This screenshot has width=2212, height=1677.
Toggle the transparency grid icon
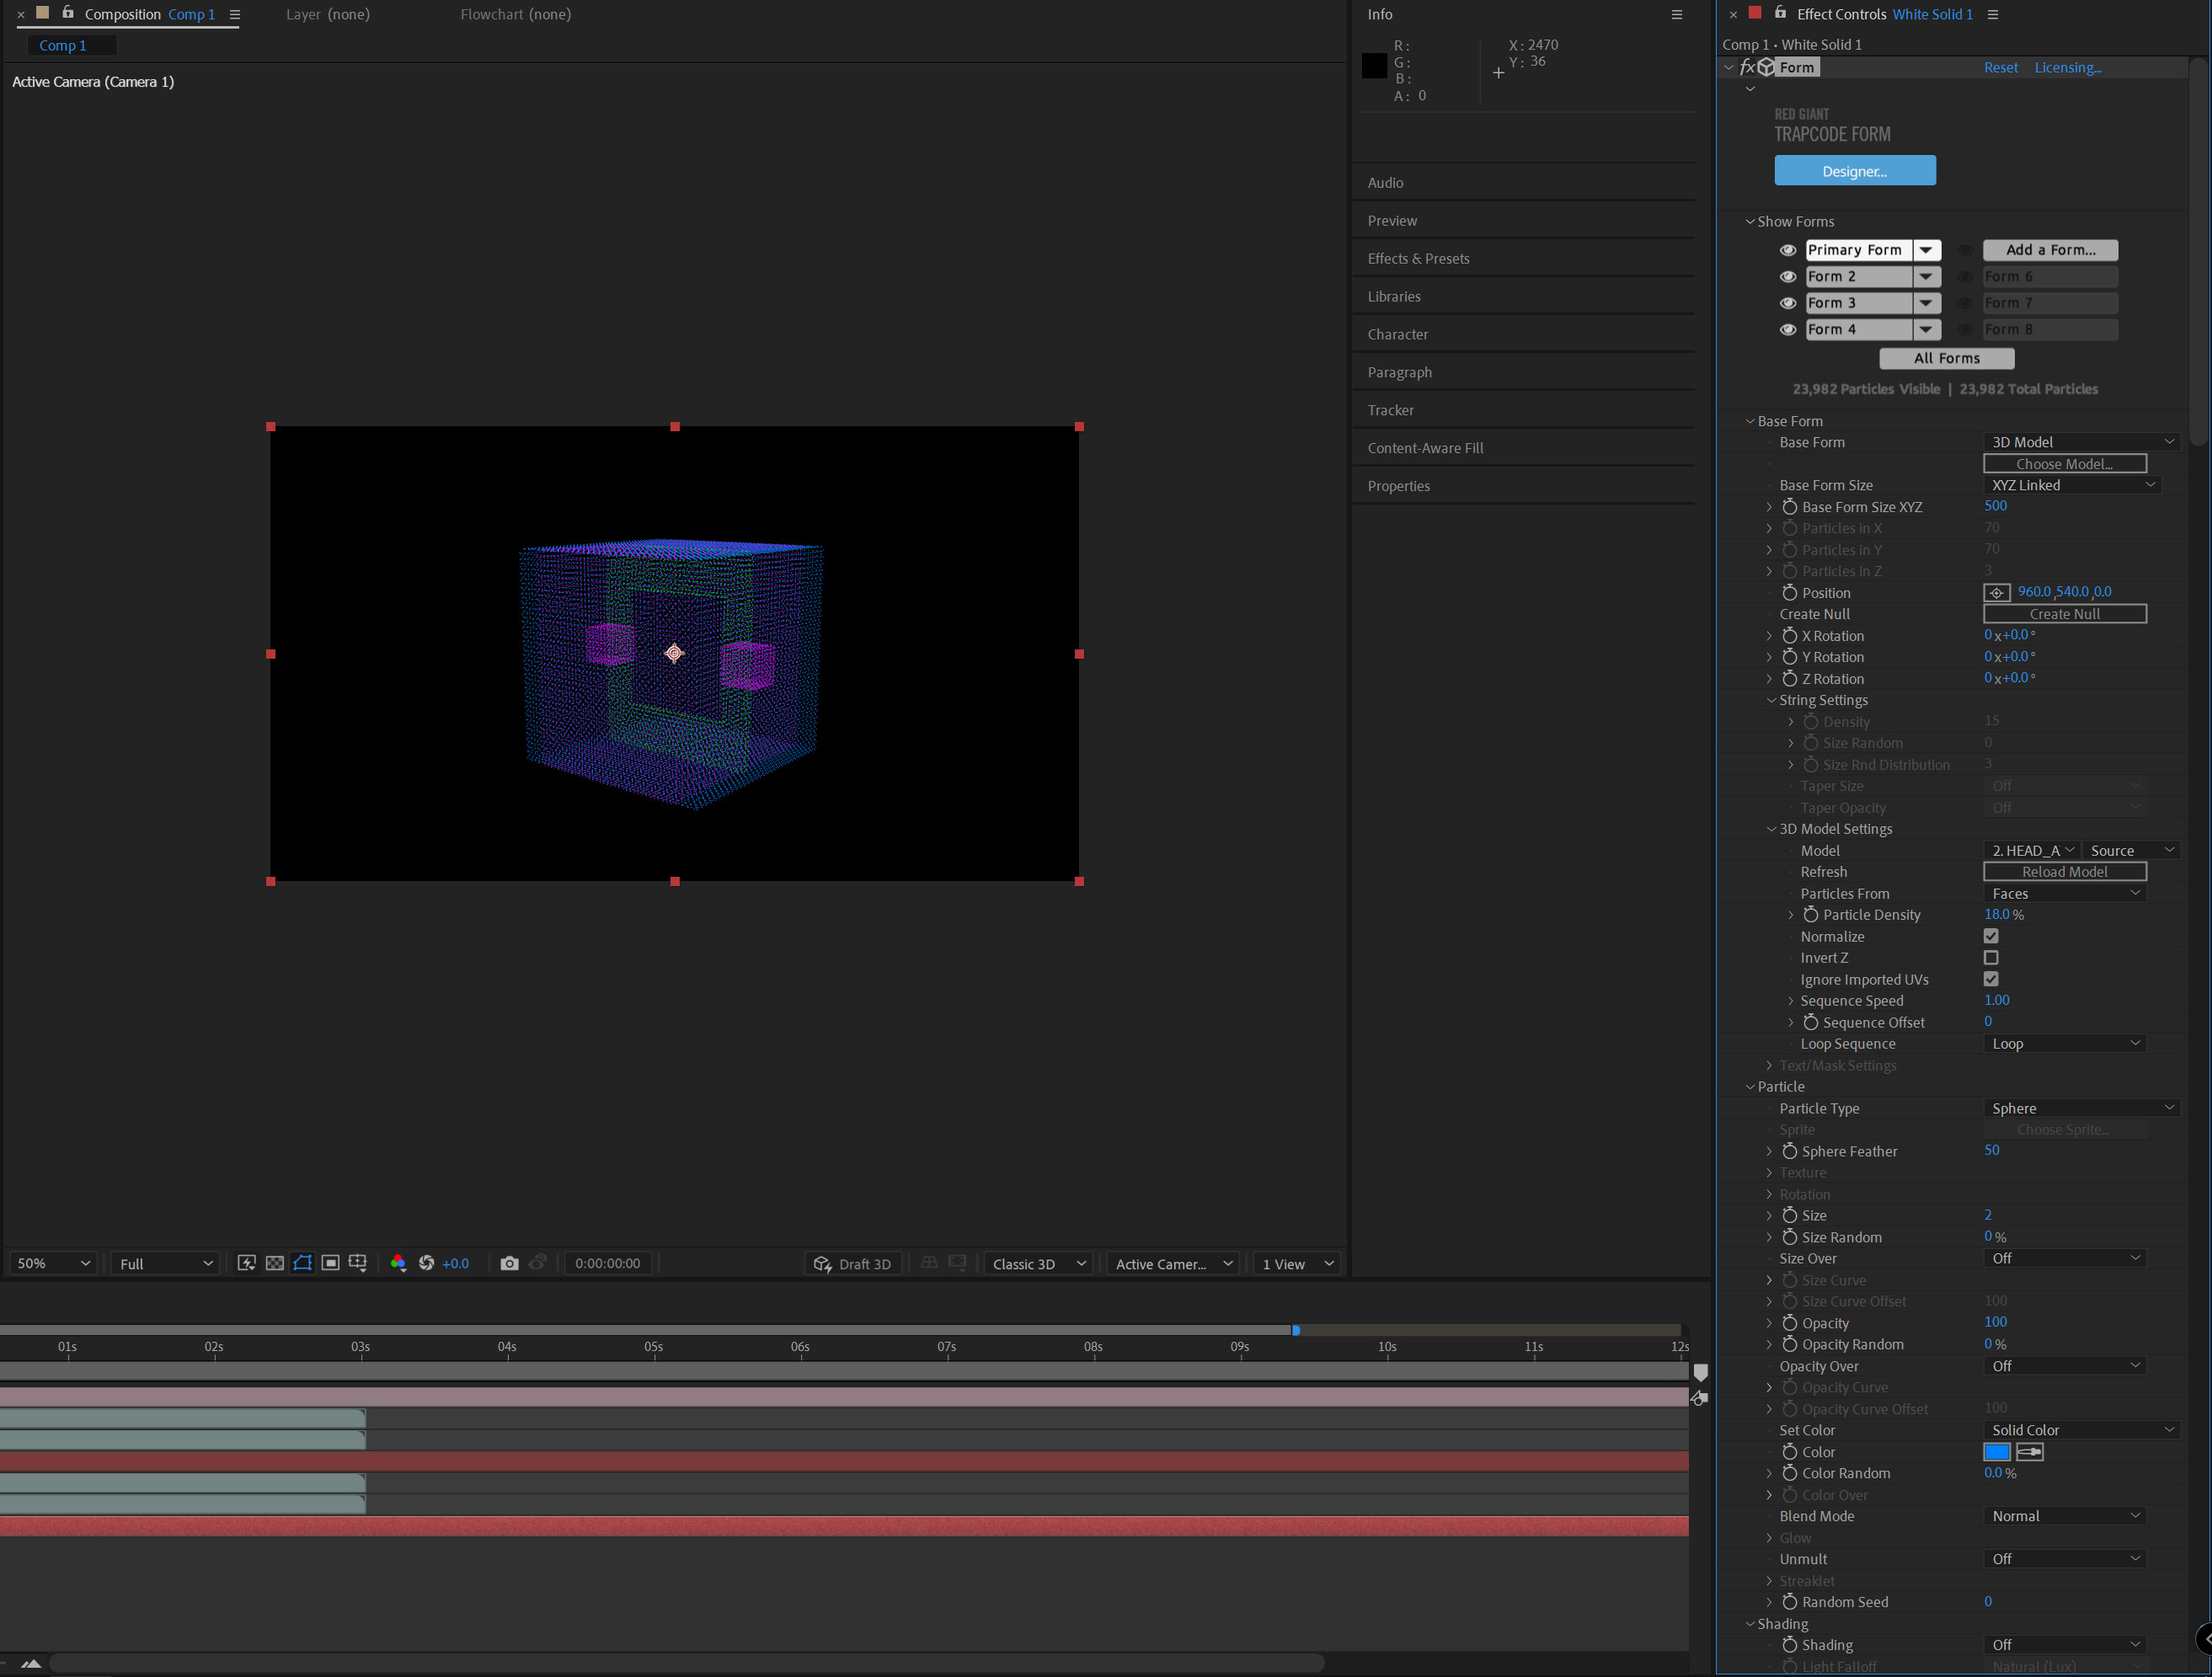coord(274,1263)
